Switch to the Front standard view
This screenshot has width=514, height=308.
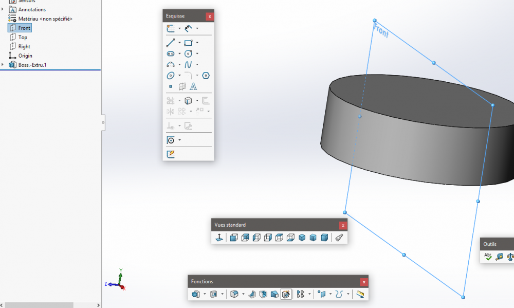click(x=234, y=238)
